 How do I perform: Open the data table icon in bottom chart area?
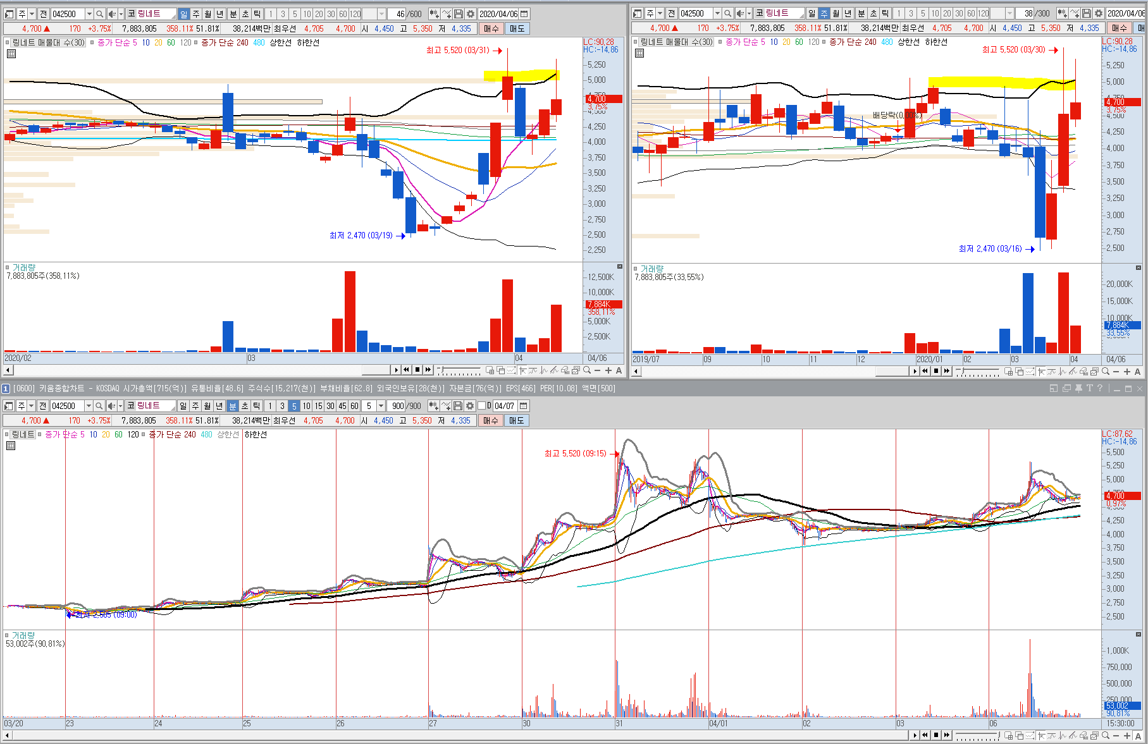pos(11,446)
